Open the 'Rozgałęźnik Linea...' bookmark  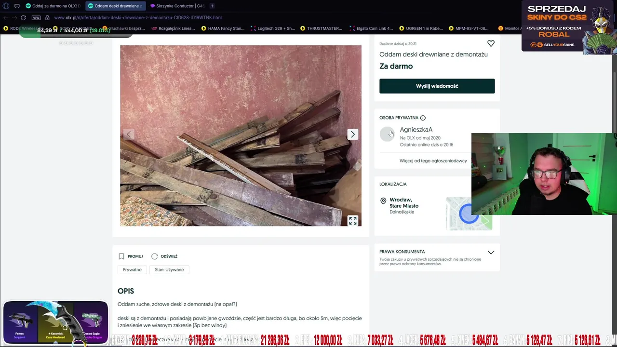[173, 28]
